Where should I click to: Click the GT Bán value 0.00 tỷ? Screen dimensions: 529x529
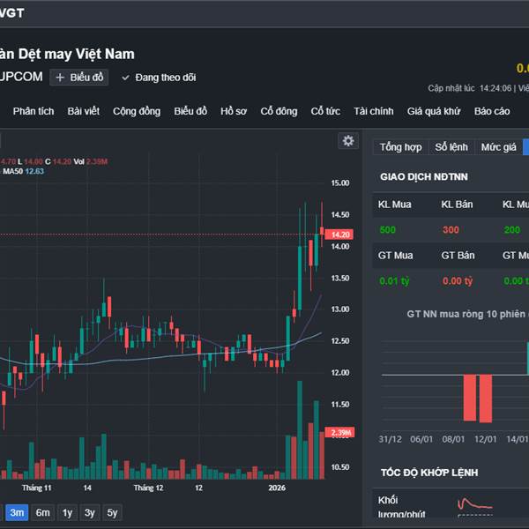pyautogui.click(x=458, y=281)
